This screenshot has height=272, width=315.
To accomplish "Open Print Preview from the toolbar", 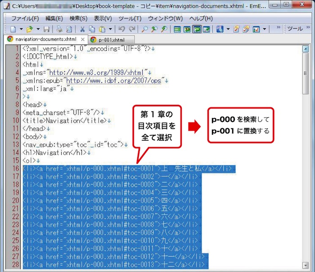I will (69, 29).
